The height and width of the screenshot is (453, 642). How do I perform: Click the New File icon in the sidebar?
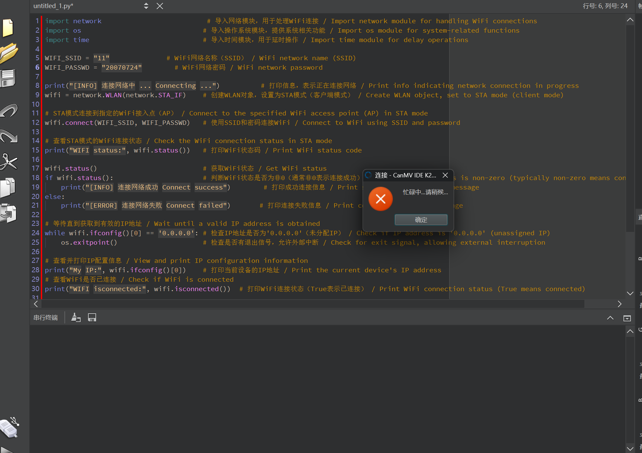point(8,28)
